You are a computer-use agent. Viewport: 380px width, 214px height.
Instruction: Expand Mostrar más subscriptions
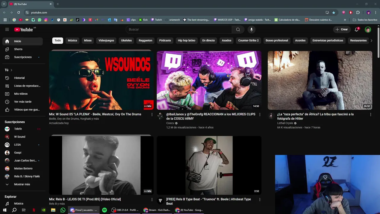[23, 184]
